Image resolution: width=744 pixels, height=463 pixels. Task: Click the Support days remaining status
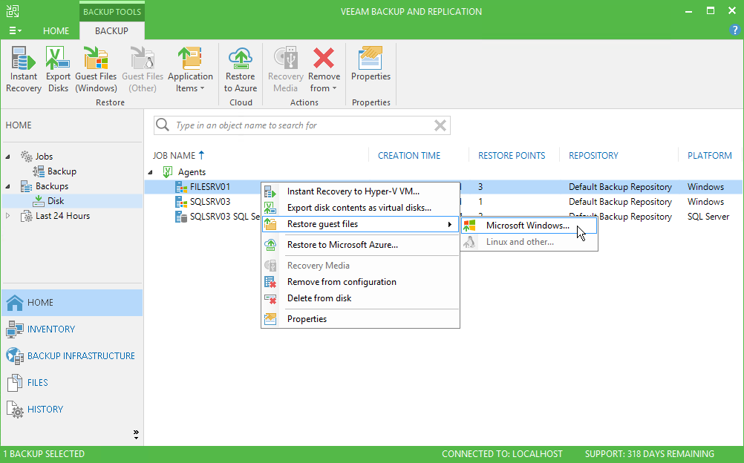[650, 454]
